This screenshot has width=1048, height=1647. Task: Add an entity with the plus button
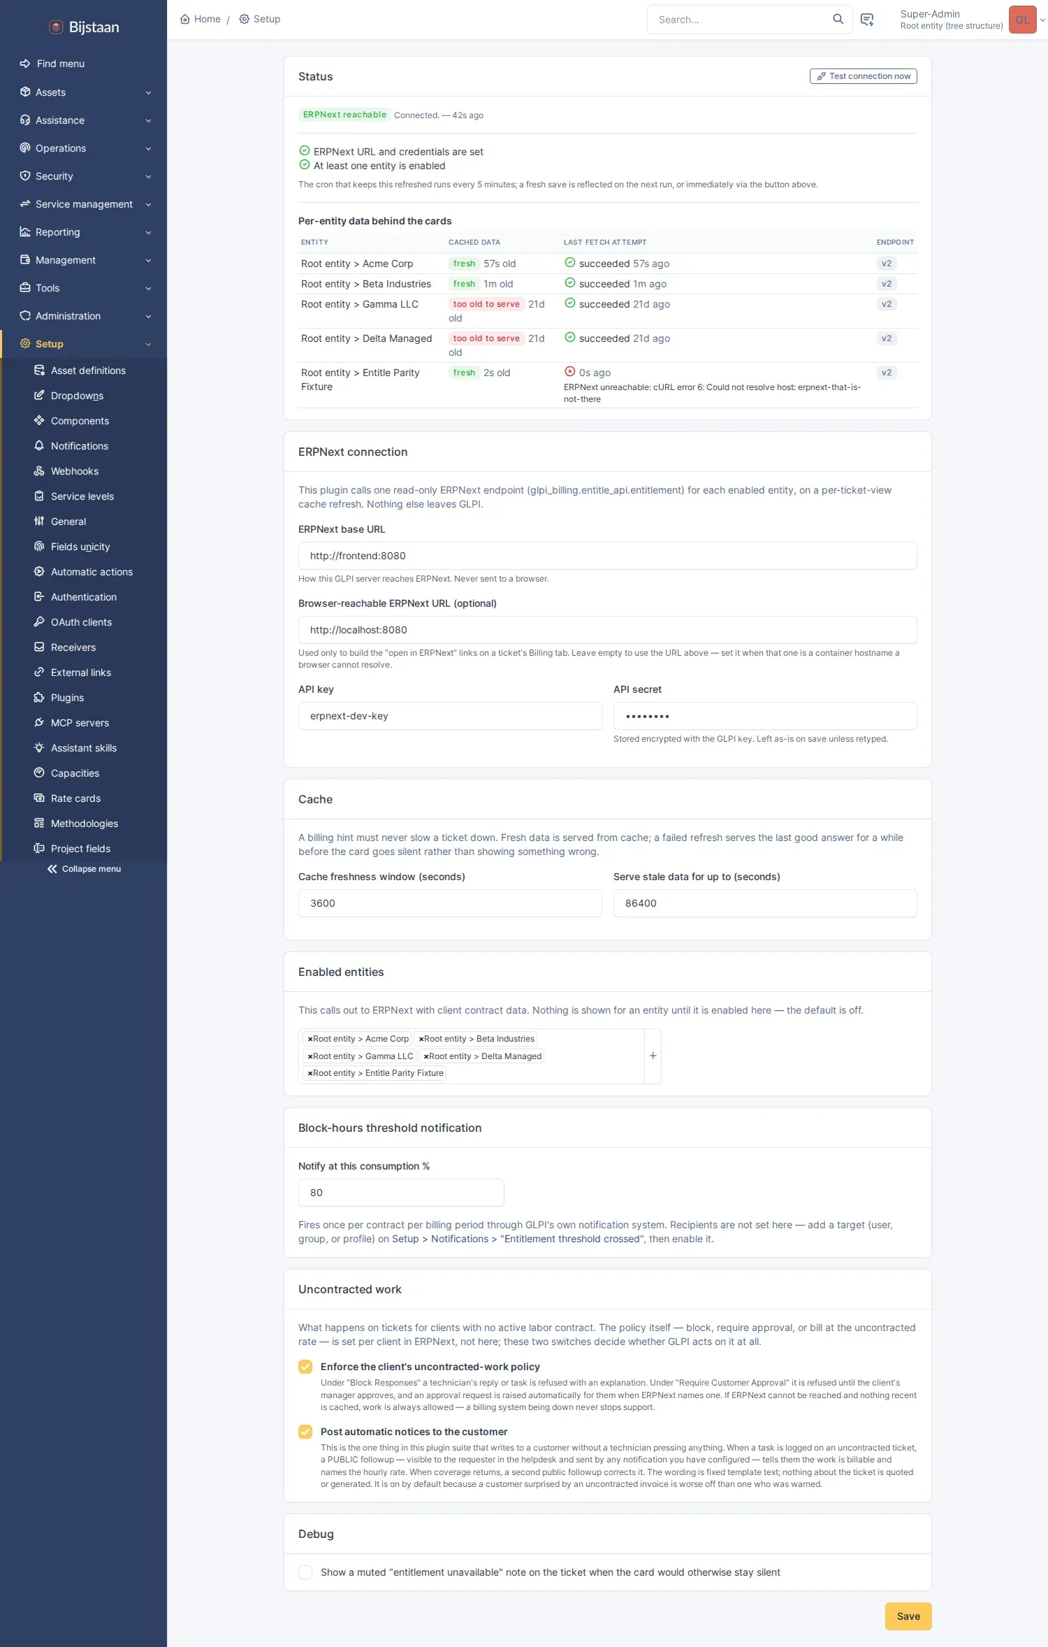coord(653,1056)
